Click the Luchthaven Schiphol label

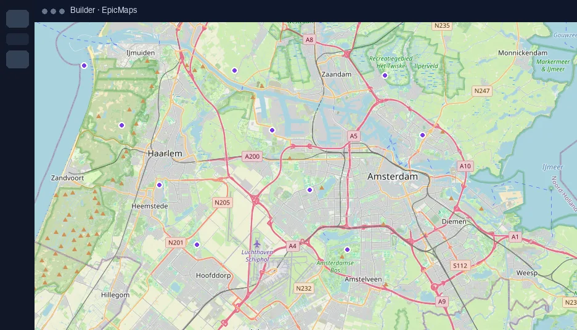tap(257, 256)
